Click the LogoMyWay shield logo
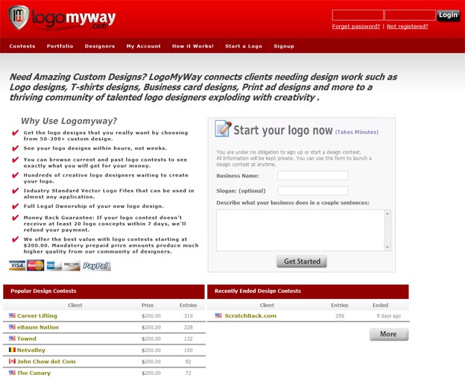465x378 pixels. (19, 17)
